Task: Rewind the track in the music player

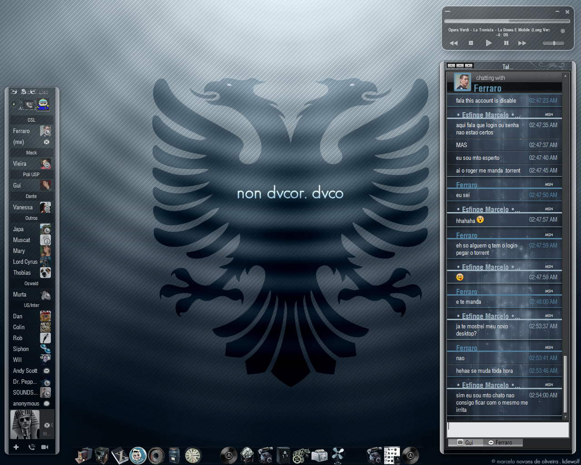Action: 453,43
